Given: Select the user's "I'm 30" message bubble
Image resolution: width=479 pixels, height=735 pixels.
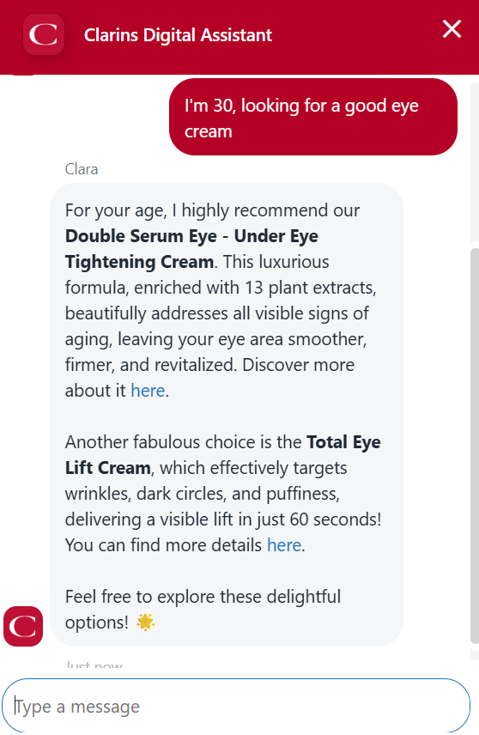Looking at the screenshot, I should click(x=313, y=117).
